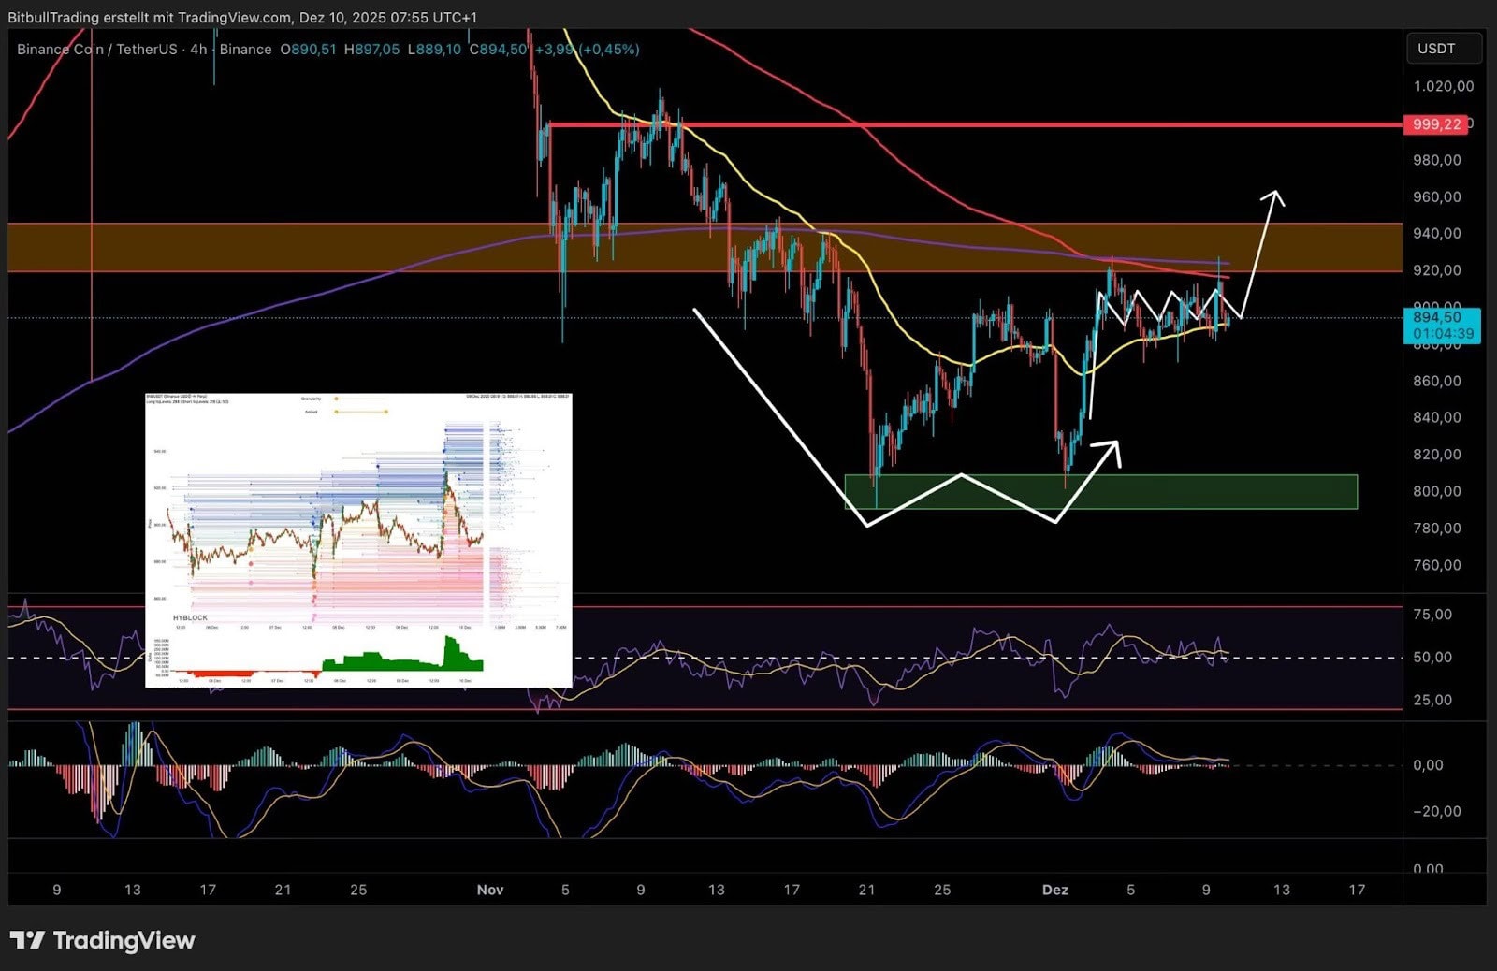Open the USDT currency selector
This screenshot has width=1497, height=971.
pyautogui.click(x=1443, y=49)
